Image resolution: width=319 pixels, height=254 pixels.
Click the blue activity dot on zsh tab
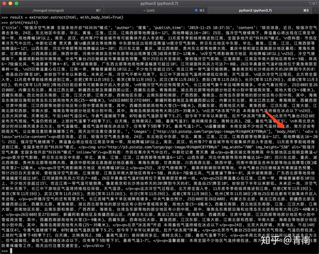click(x=196, y=11)
